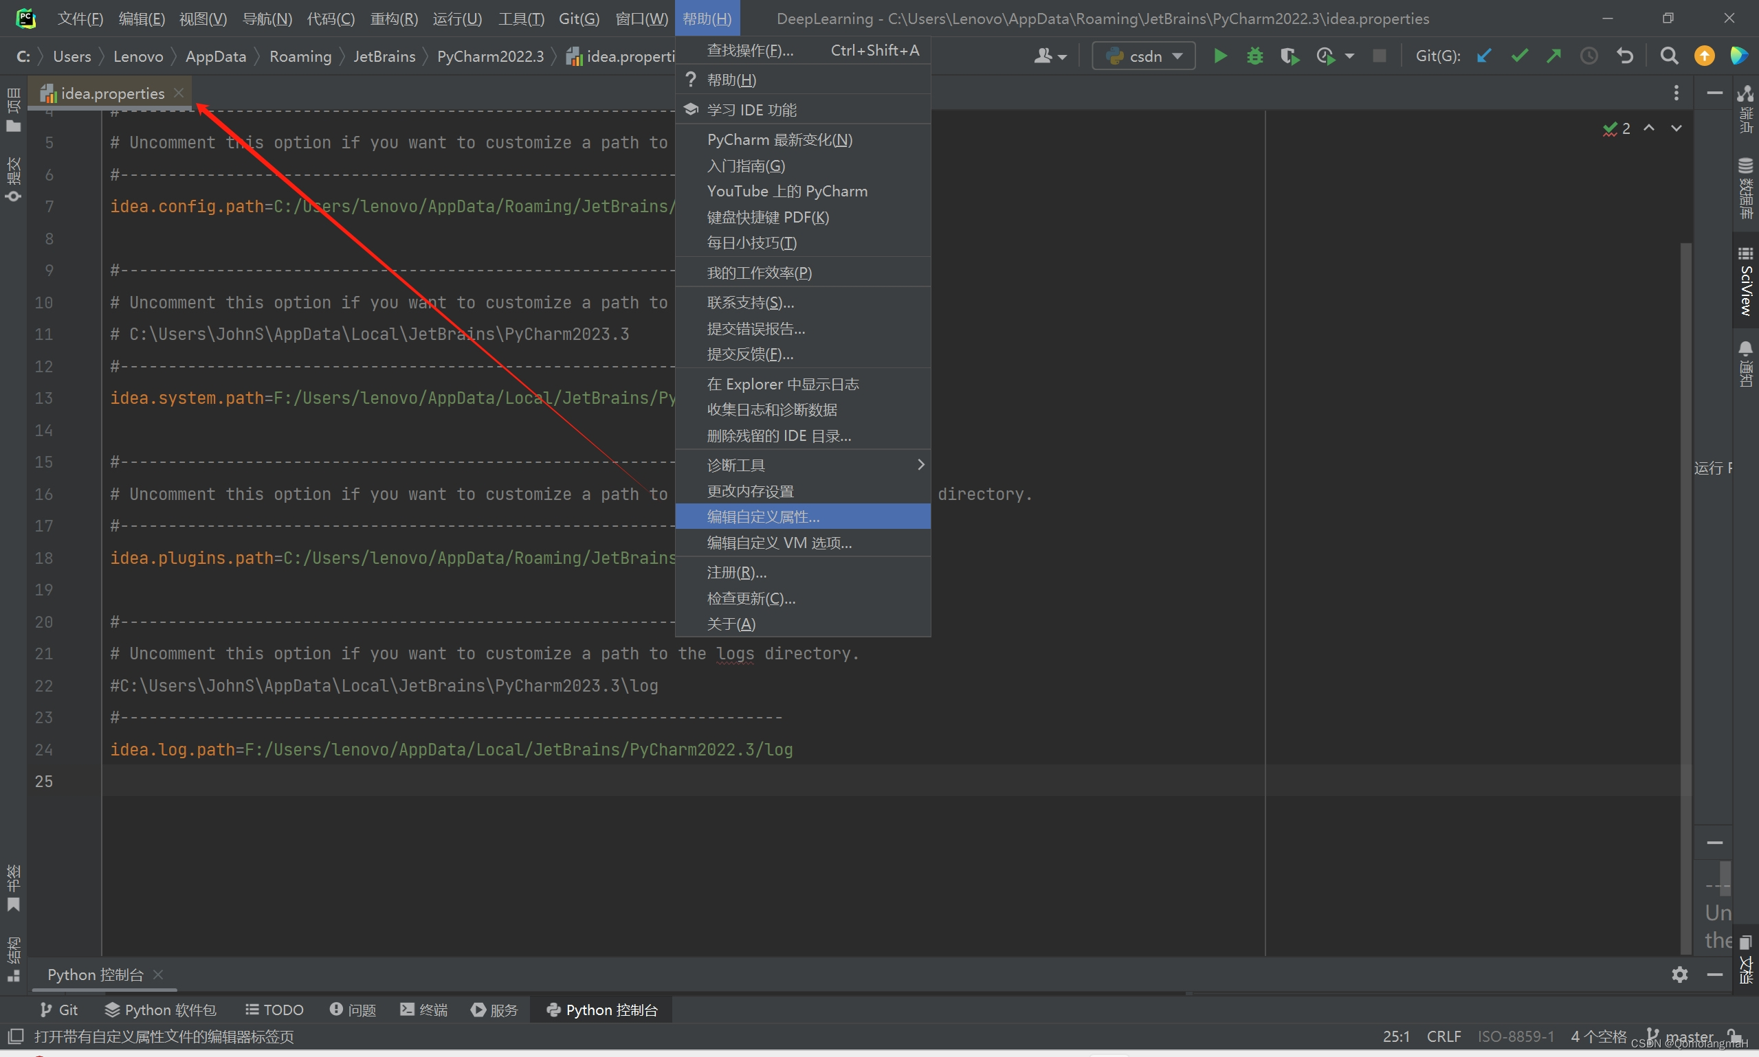Open the Commit tool window sidebar
The width and height of the screenshot is (1759, 1057).
pyautogui.click(x=14, y=179)
